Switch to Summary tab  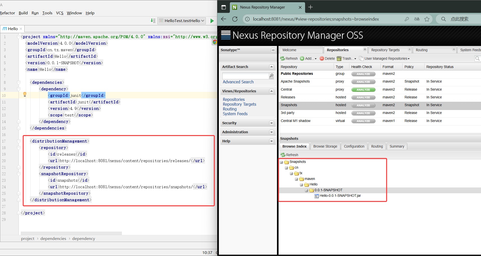pyautogui.click(x=397, y=146)
